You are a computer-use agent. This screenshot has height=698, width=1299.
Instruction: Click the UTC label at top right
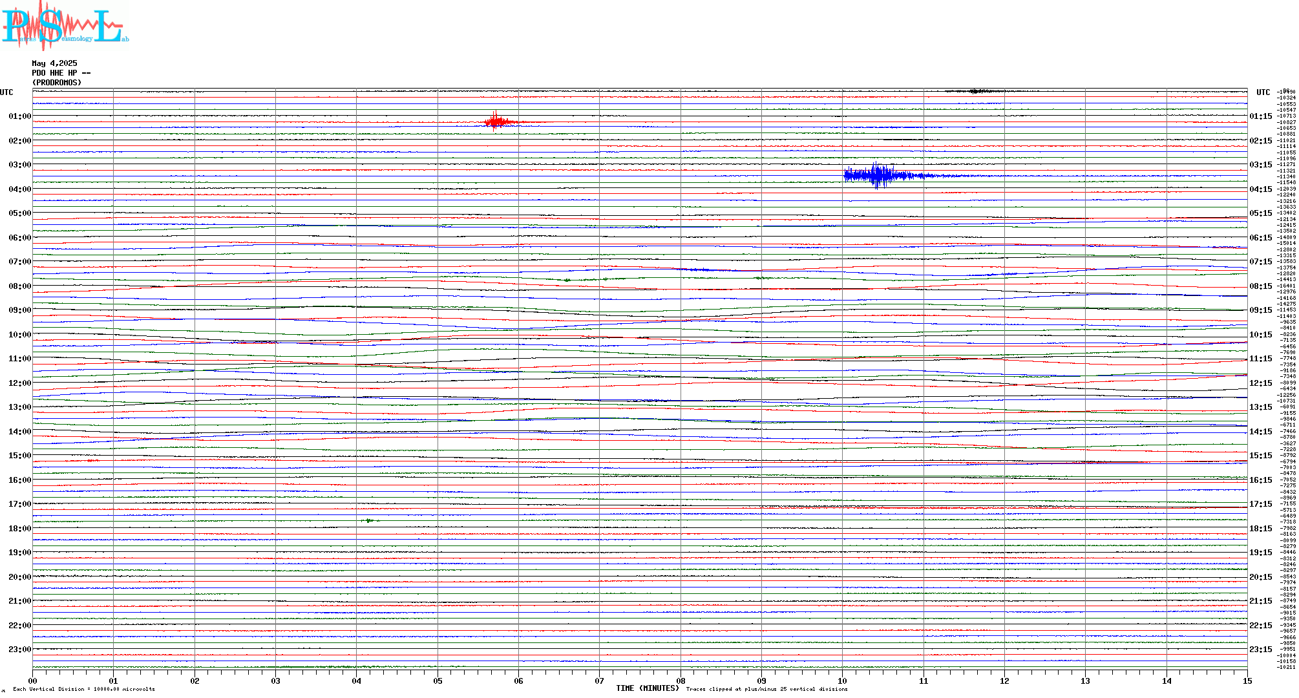[1263, 92]
